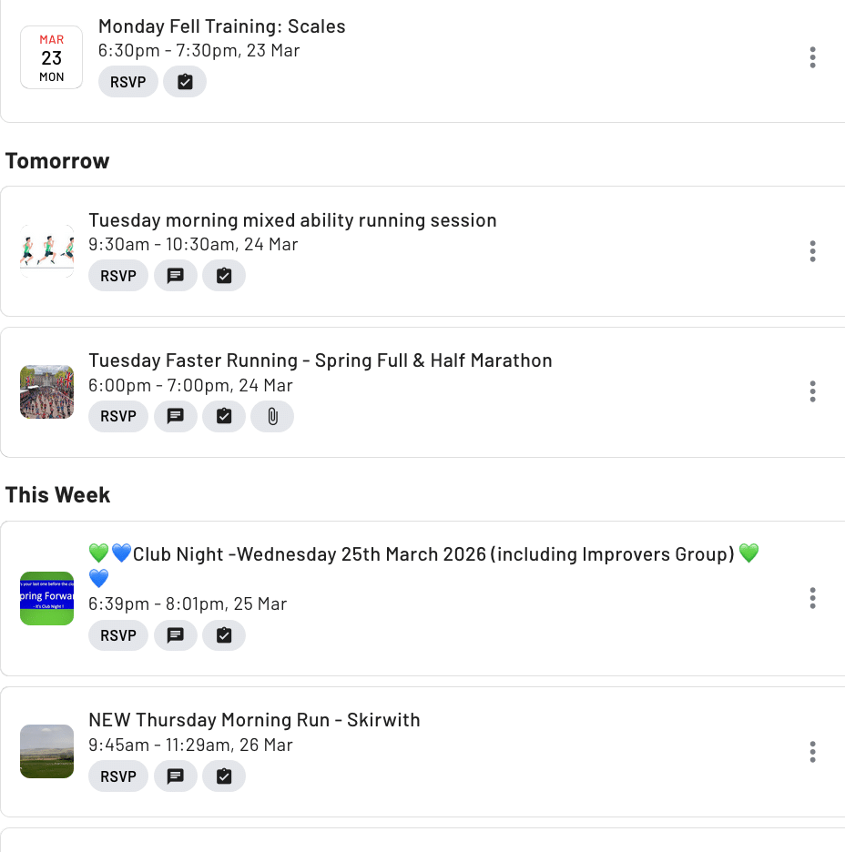Open more options for Monday Fell Training
This screenshot has height=852, width=845.
812,57
